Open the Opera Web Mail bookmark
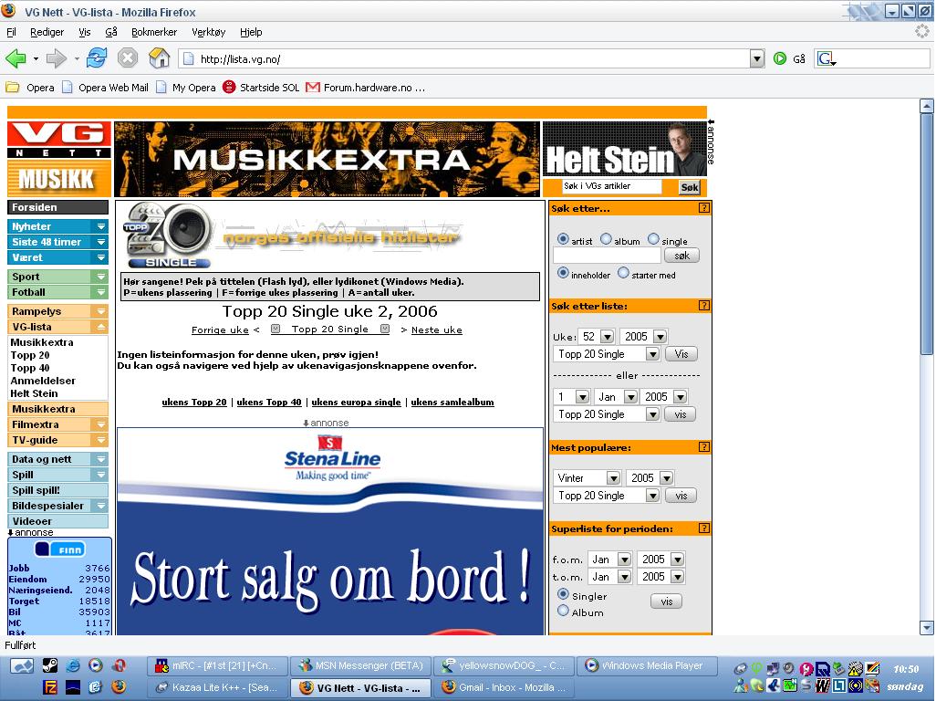The image size is (936, 701). (x=105, y=88)
